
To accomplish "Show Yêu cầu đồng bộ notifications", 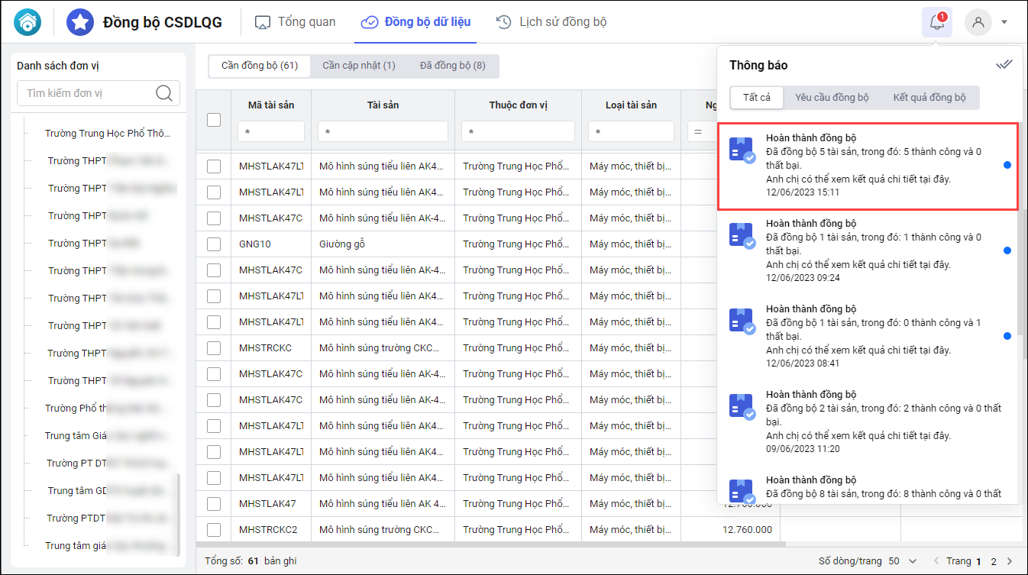I will (x=832, y=97).
